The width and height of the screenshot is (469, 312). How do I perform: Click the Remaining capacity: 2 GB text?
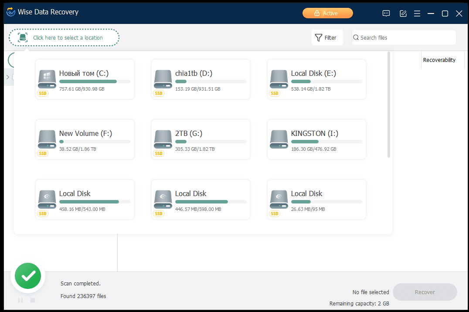[359, 303]
